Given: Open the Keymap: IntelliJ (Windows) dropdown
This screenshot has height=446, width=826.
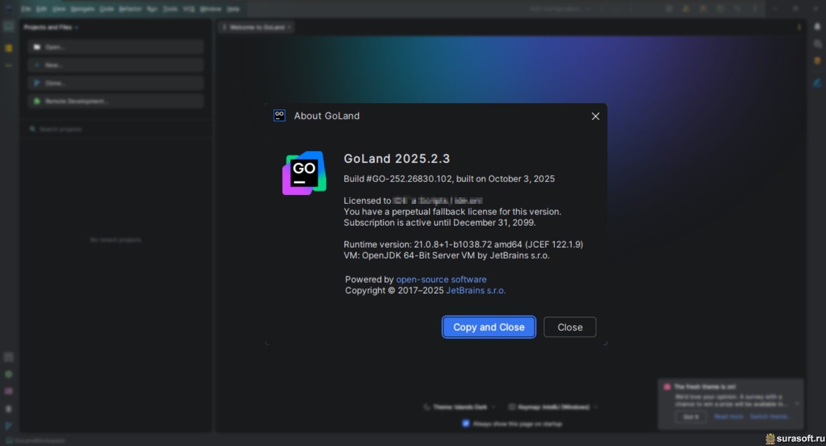Looking at the screenshot, I should click(552, 407).
